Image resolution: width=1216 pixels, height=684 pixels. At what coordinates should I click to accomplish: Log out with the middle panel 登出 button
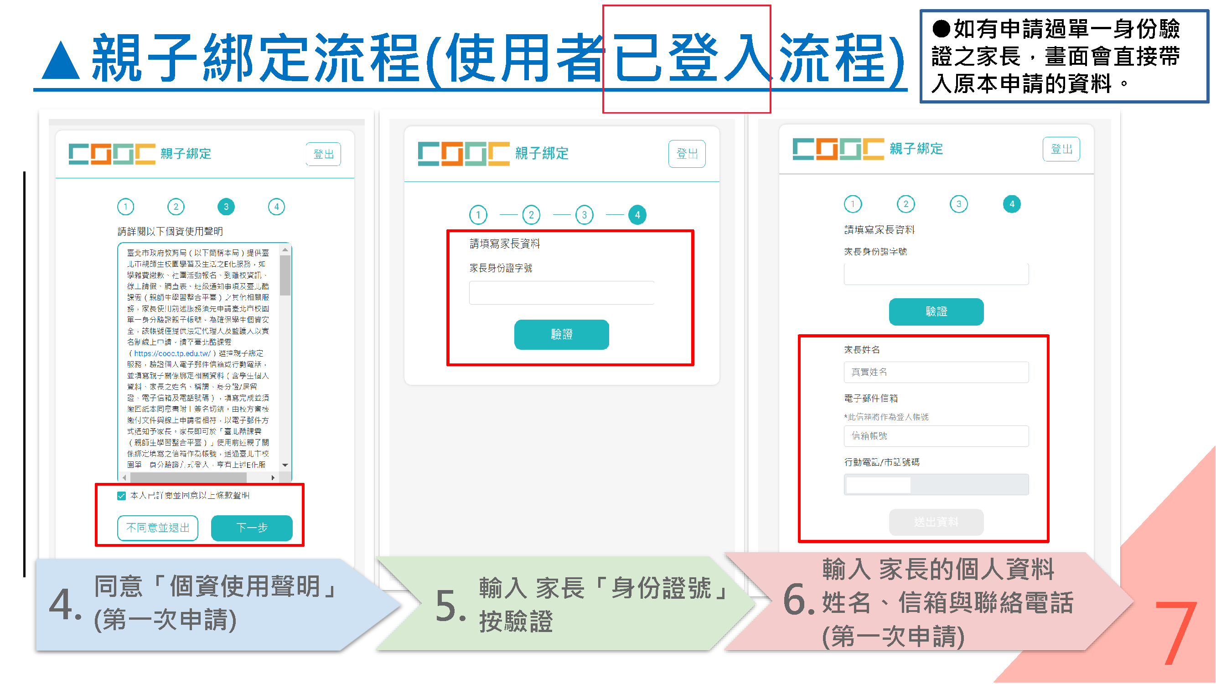pyautogui.click(x=687, y=153)
